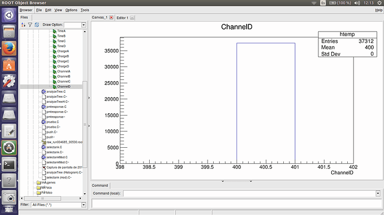Open the Options menu
The image size is (384, 215).
tap(71, 10)
